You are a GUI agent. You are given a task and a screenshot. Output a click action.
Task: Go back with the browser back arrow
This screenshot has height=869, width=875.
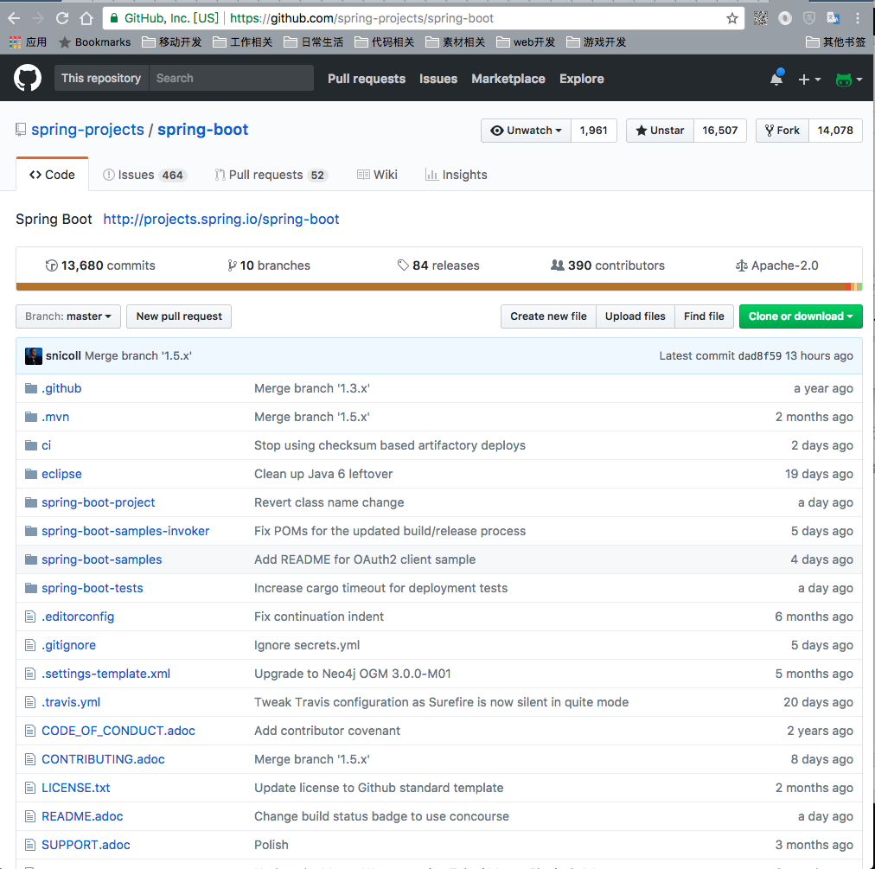click(14, 18)
